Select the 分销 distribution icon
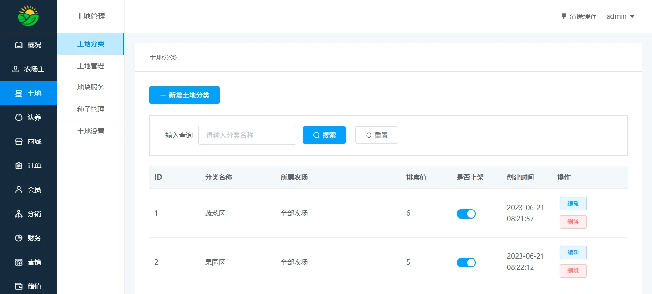The height and width of the screenshot is (294, 652). 19,214
